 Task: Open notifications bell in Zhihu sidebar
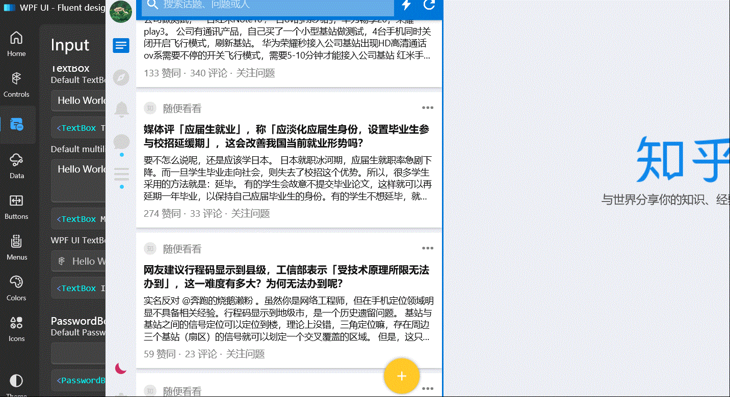point(121,109)
